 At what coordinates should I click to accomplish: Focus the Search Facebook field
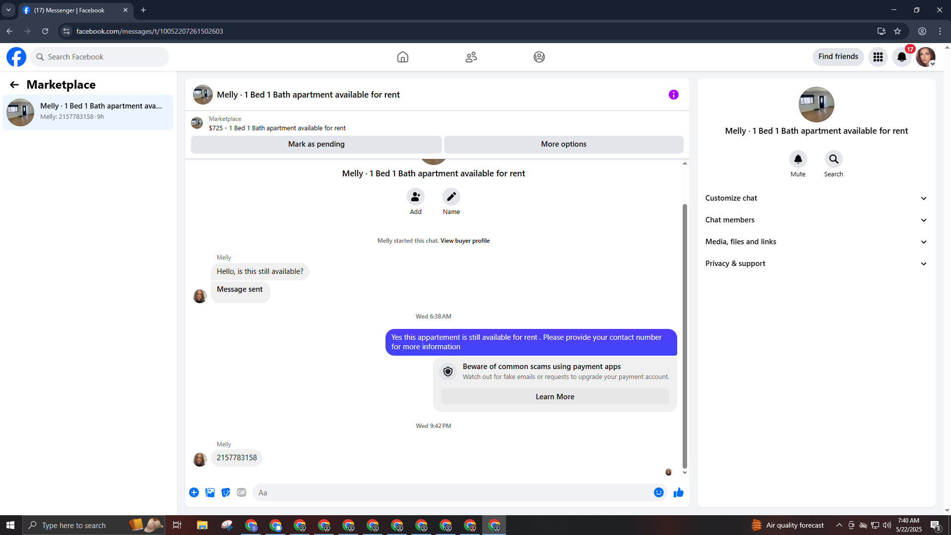[100, 57]
